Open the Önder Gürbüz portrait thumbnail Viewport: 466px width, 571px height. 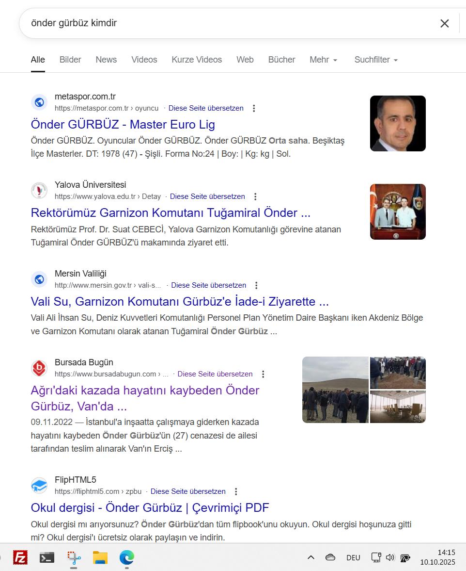tap(398, 123)
